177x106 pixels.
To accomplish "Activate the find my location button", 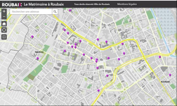I will (x=4, y=30).
